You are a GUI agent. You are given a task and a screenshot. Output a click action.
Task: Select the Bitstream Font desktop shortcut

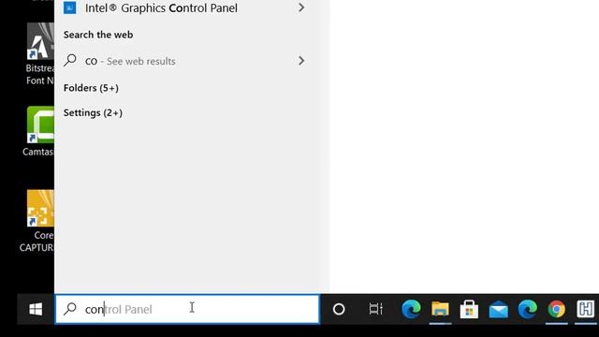point(40,53)
